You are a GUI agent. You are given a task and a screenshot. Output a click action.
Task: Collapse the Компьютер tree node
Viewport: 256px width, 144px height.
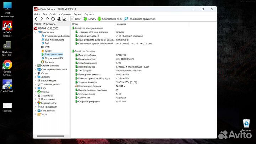pyautogui.click(x=36, y=32)
